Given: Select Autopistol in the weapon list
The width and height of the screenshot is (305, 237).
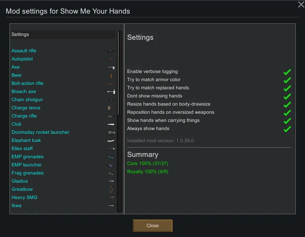Looking at the screenshot, I should click(x=22, y=59).
